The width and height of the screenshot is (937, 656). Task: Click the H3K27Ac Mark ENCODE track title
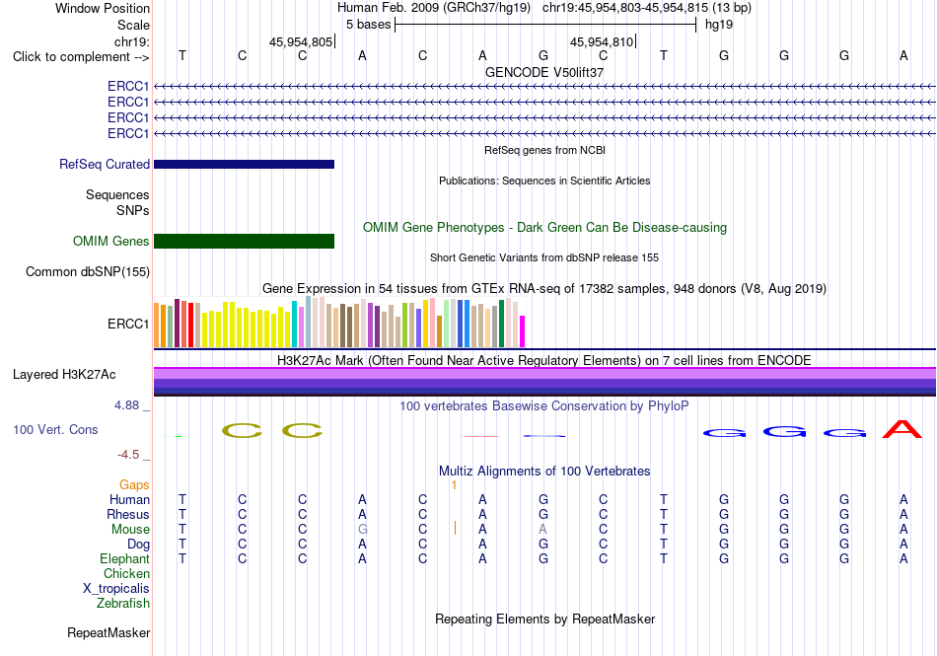(x=544, y=360)
